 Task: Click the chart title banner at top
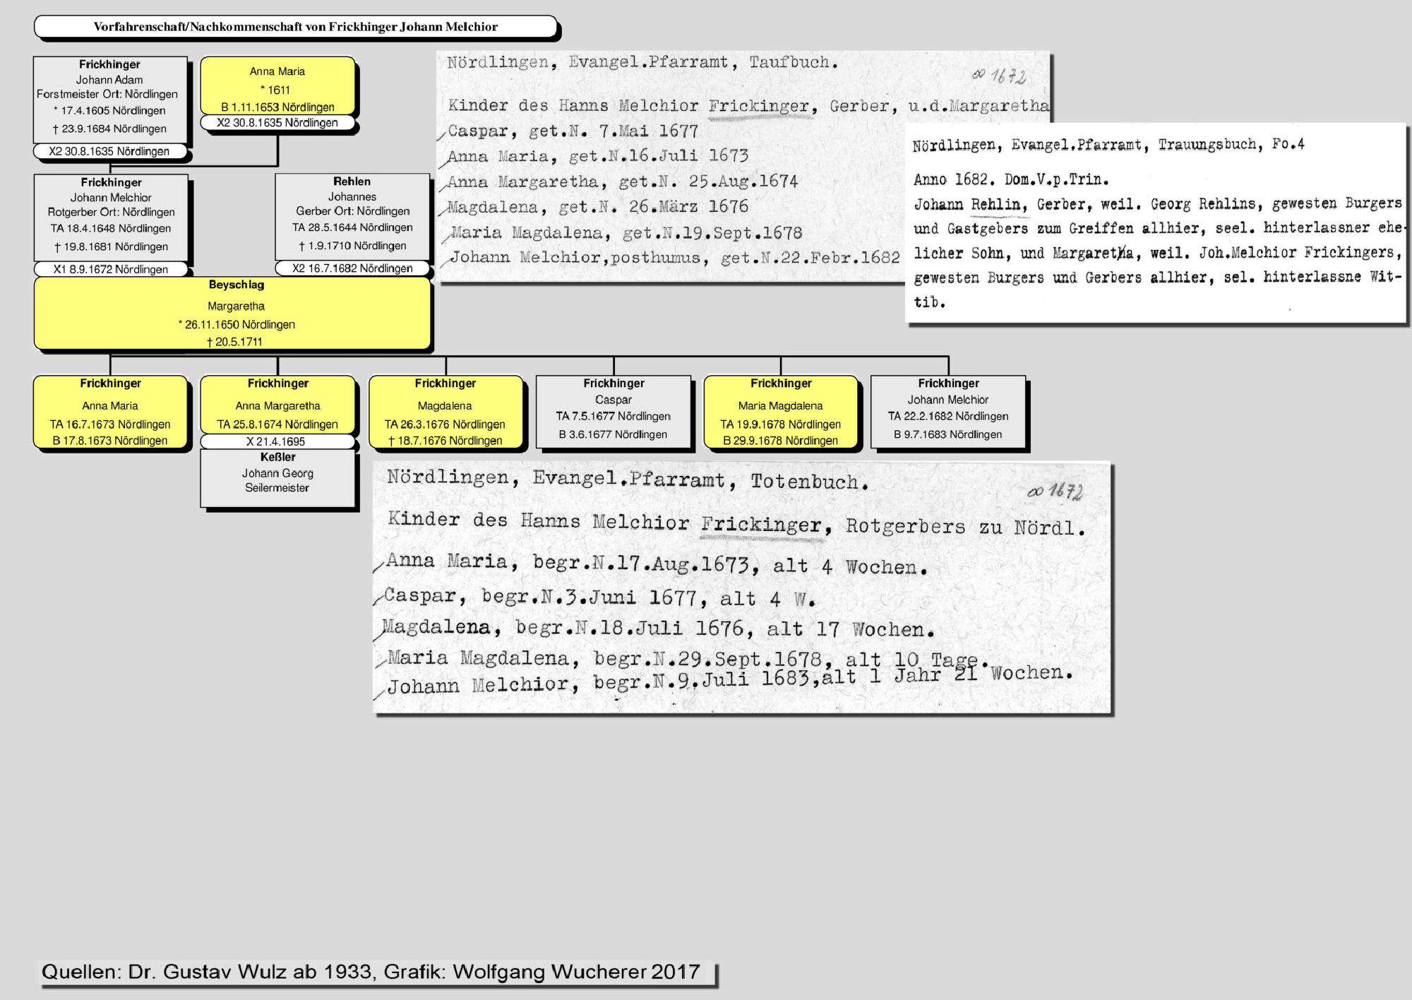pos(295,27)
